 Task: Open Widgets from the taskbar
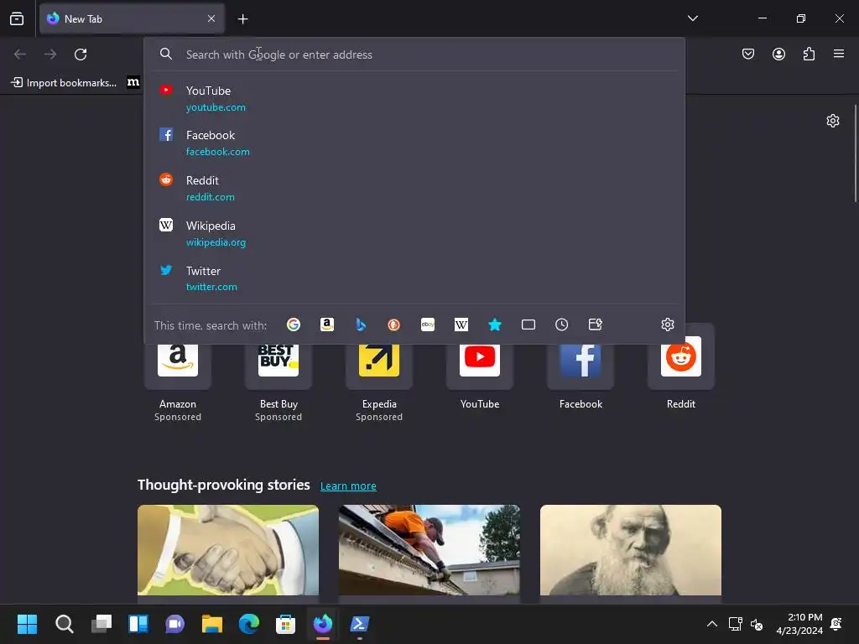[138, 624]
